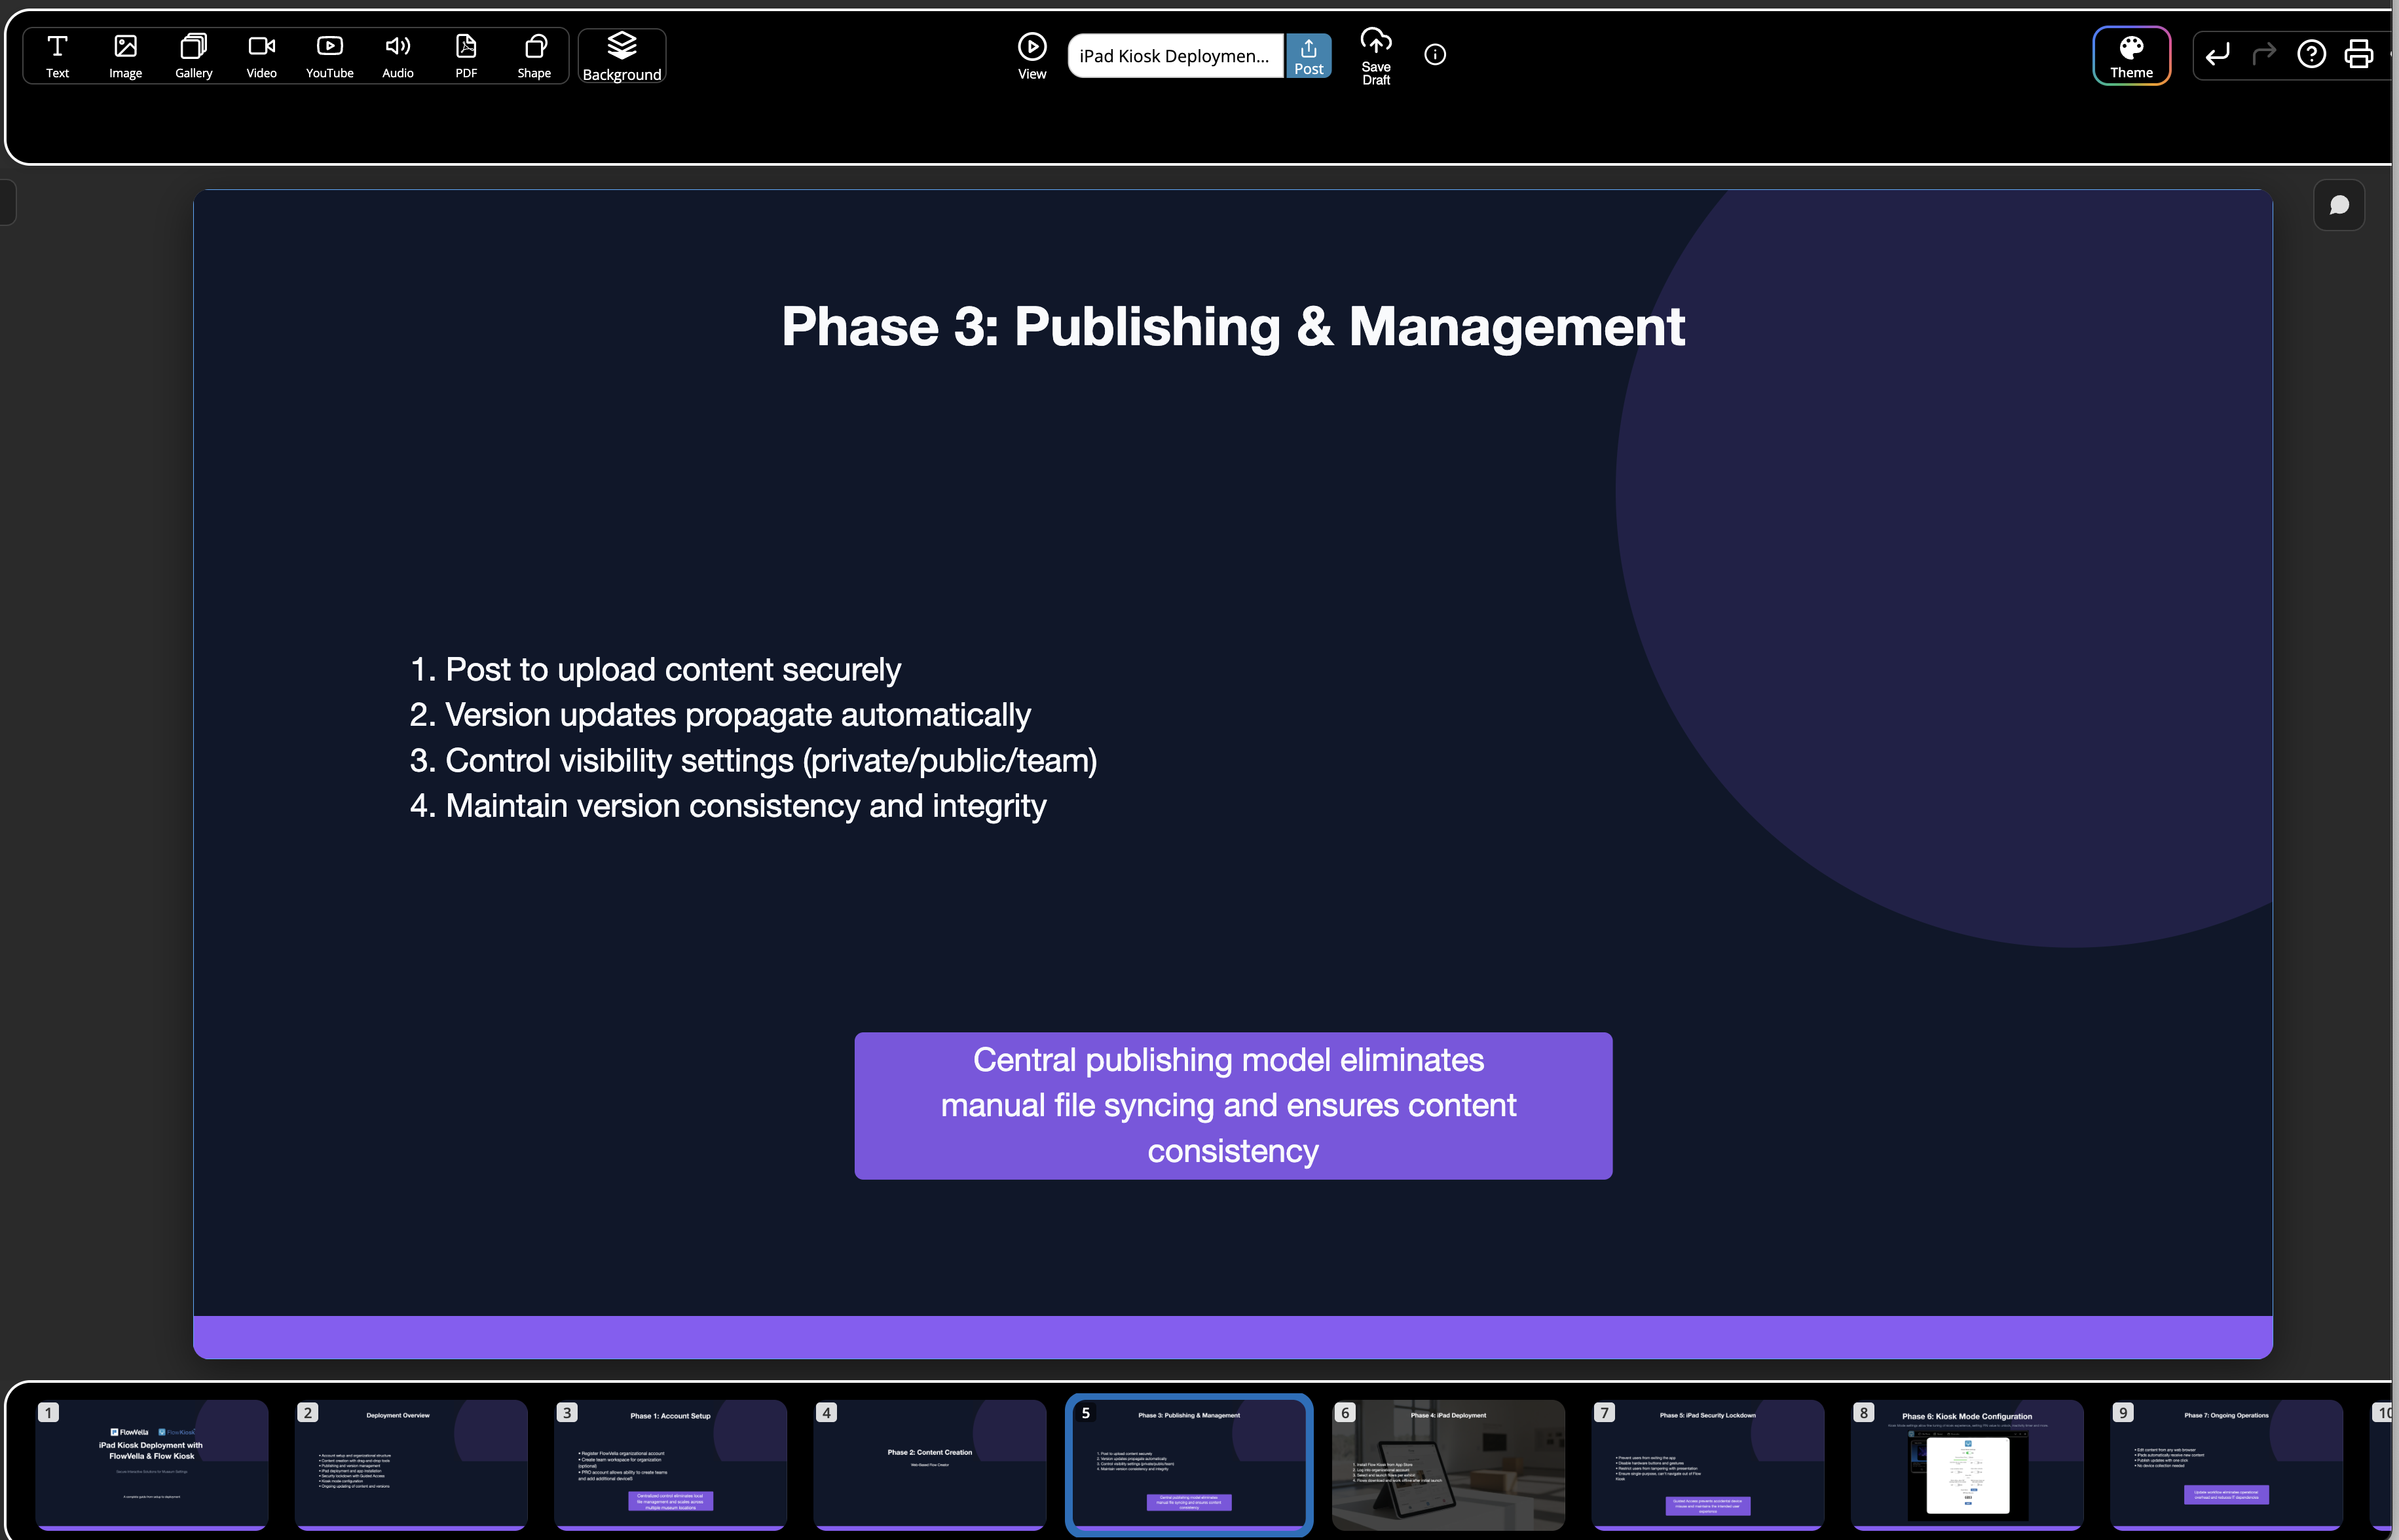Open the info icon
Screen dimensions: 2399x1540
(1434, 55)
